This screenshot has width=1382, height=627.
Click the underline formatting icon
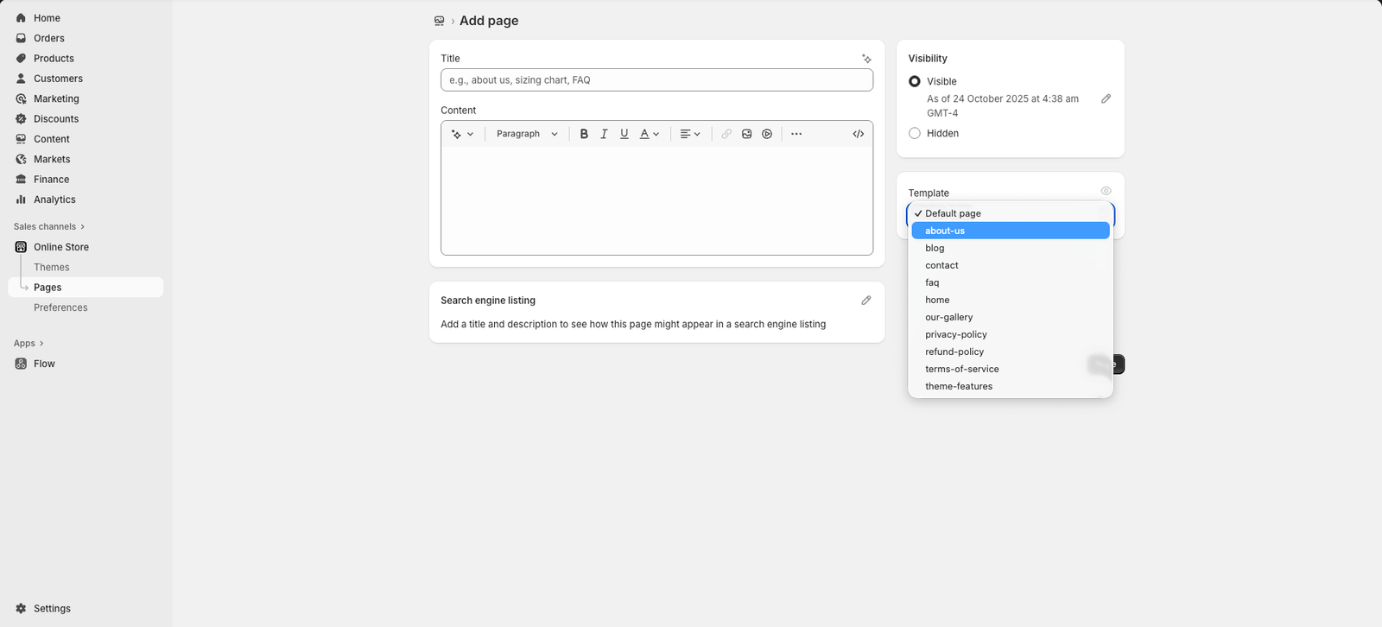pyautogui.click(x=624, y=134)
